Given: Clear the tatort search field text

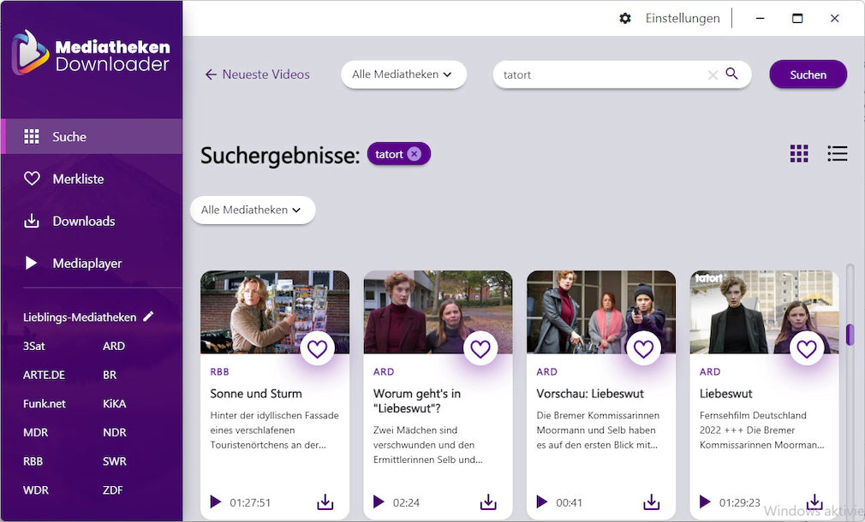Looking at the screenshot, I should (x=712, y=75).
